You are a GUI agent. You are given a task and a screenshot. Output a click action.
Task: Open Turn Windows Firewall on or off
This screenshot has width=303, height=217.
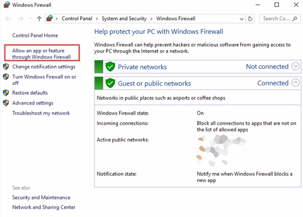pyautogui.click(x=44, y=79)
